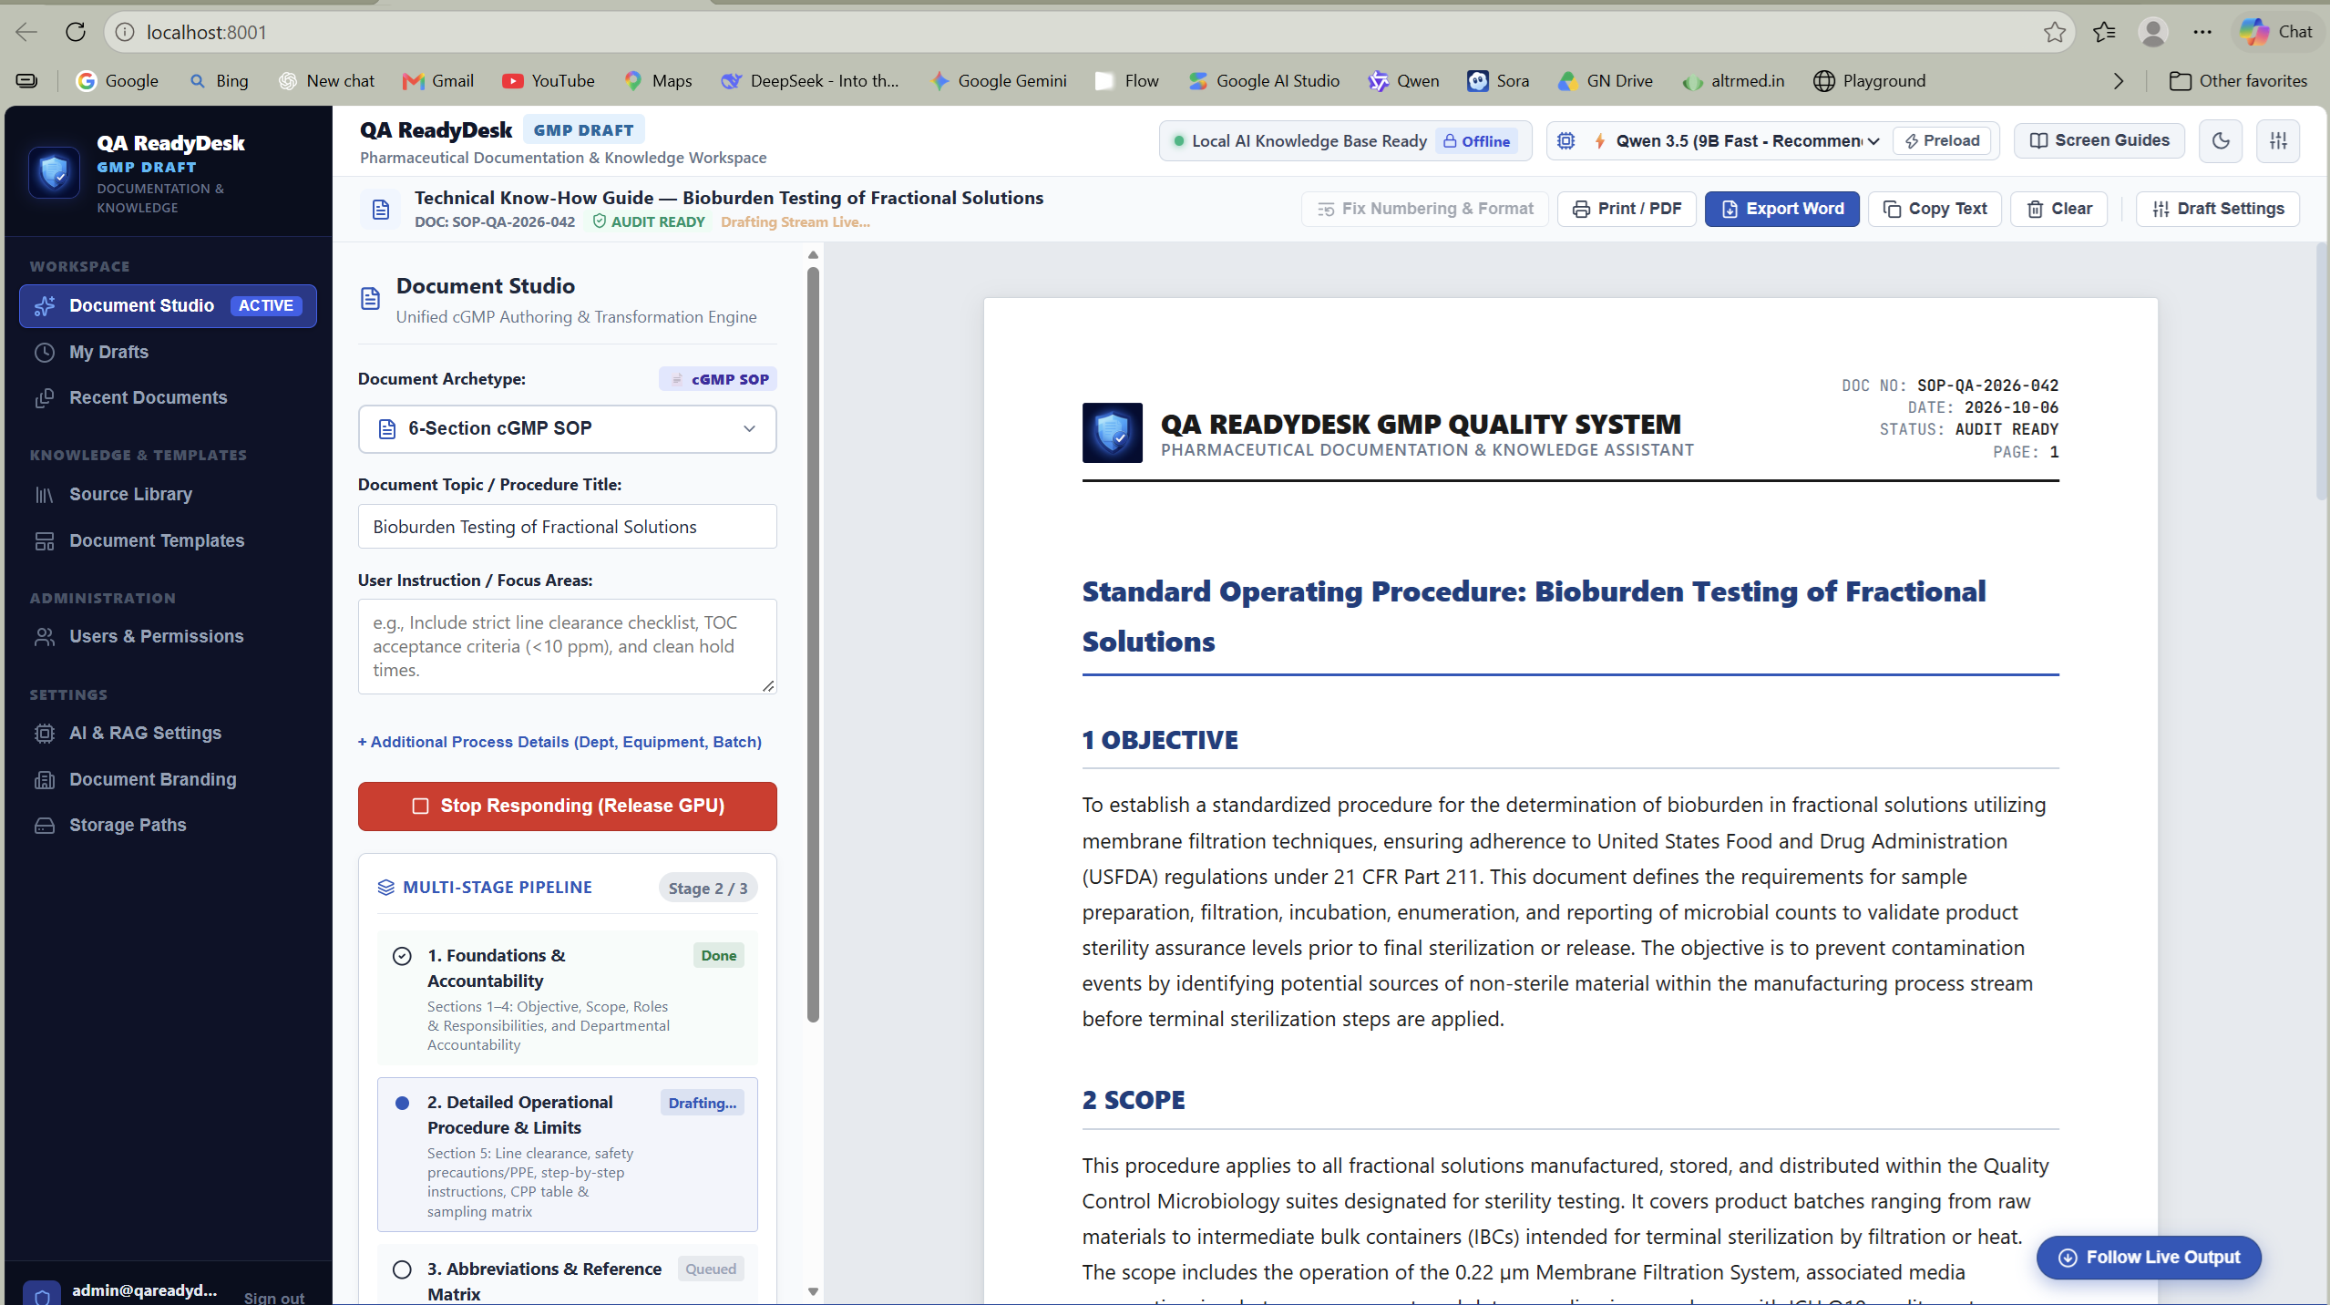Open Draft Settings panel
Screen dimensions: 2330x1305
(2217, 209)
